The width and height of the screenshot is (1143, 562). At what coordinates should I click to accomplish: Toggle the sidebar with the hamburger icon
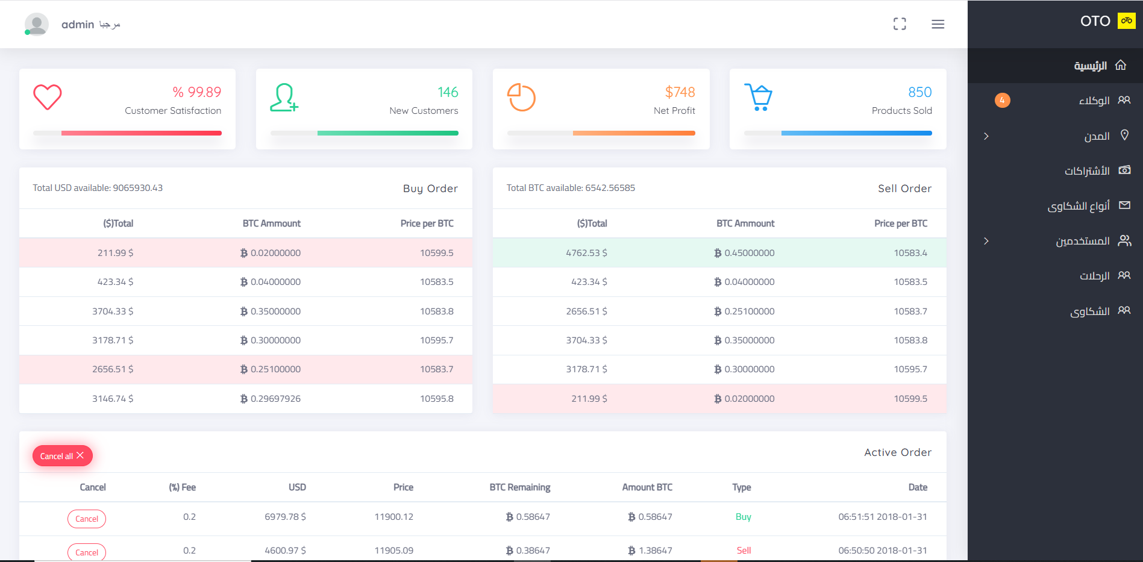point(938,24)
